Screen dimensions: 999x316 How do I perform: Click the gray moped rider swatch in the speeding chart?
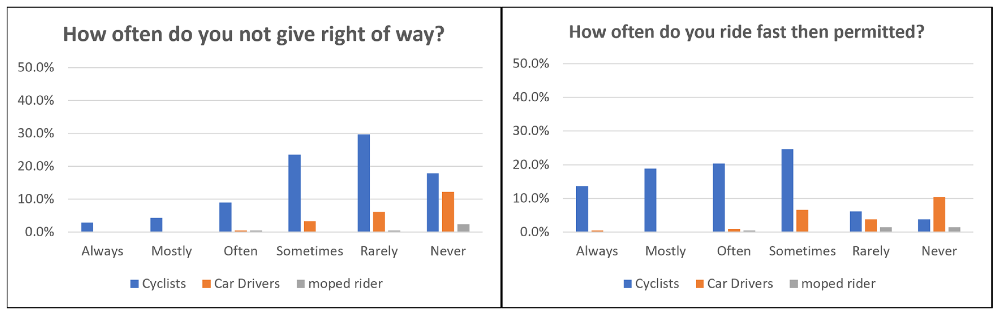(793, 284)
